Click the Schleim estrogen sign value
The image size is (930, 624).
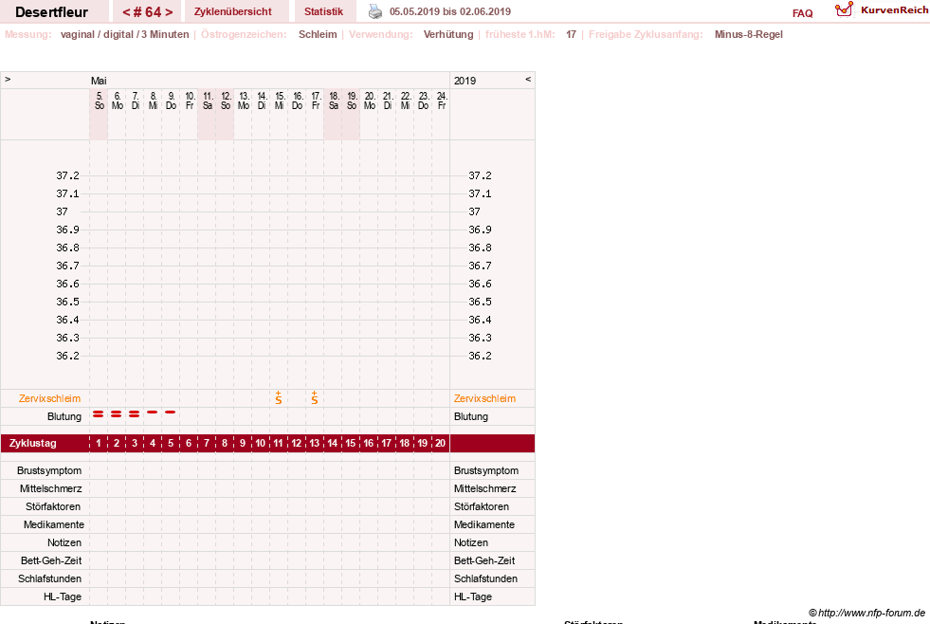[x=318, y=34]
